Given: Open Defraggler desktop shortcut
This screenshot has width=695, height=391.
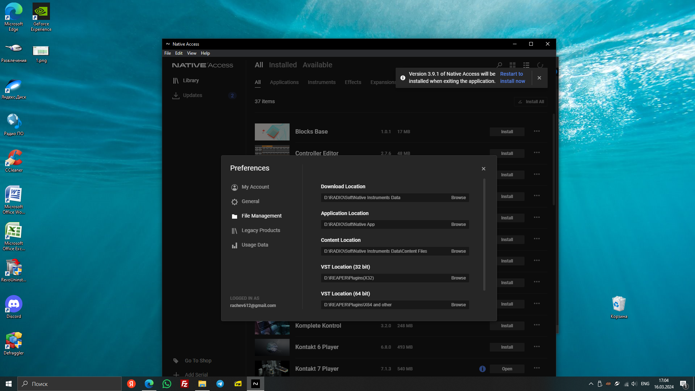Looking at the screenshot, I should pyautogui.click(x=14, y=344).
